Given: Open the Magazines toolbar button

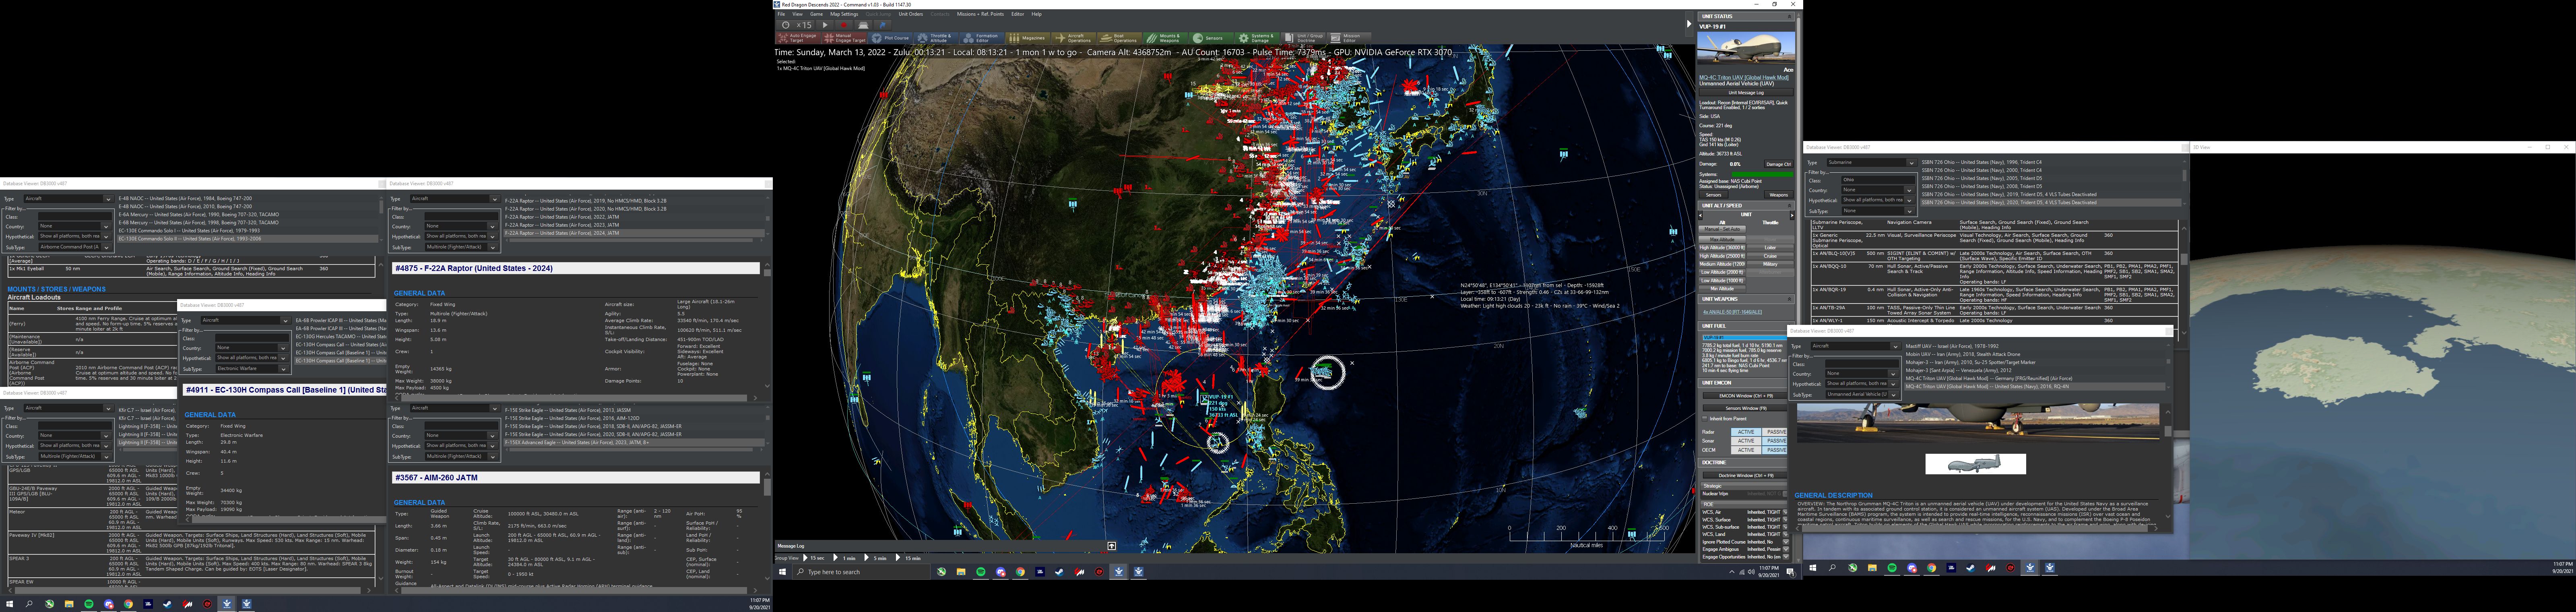Looking at the screenshot, I should point(1027,38).
